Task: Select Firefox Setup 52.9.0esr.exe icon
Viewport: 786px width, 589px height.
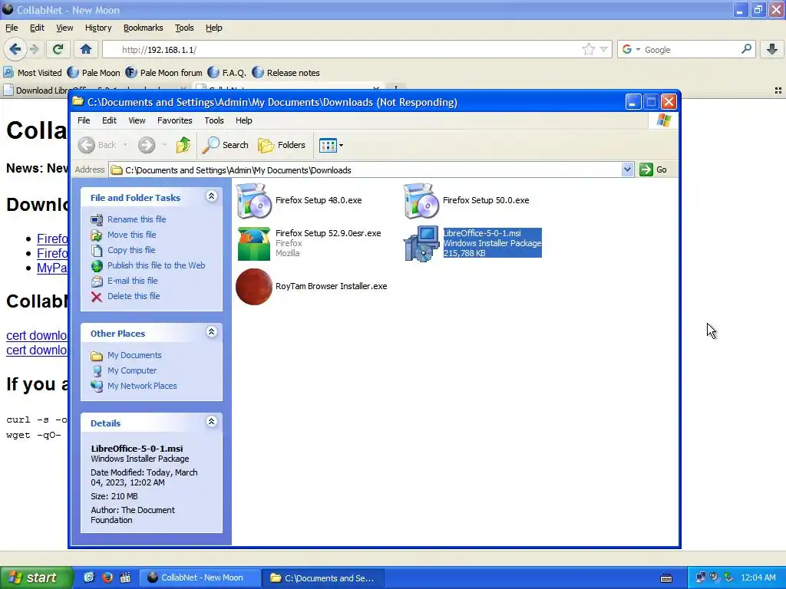Action: (x=253, y=243)
